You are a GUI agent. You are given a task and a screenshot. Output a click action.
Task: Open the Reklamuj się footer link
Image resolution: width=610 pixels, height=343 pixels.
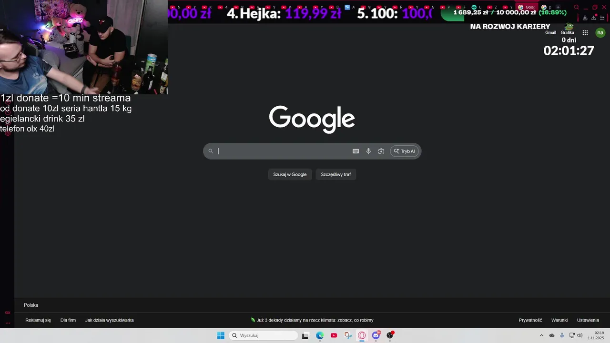tap(38, 320)
